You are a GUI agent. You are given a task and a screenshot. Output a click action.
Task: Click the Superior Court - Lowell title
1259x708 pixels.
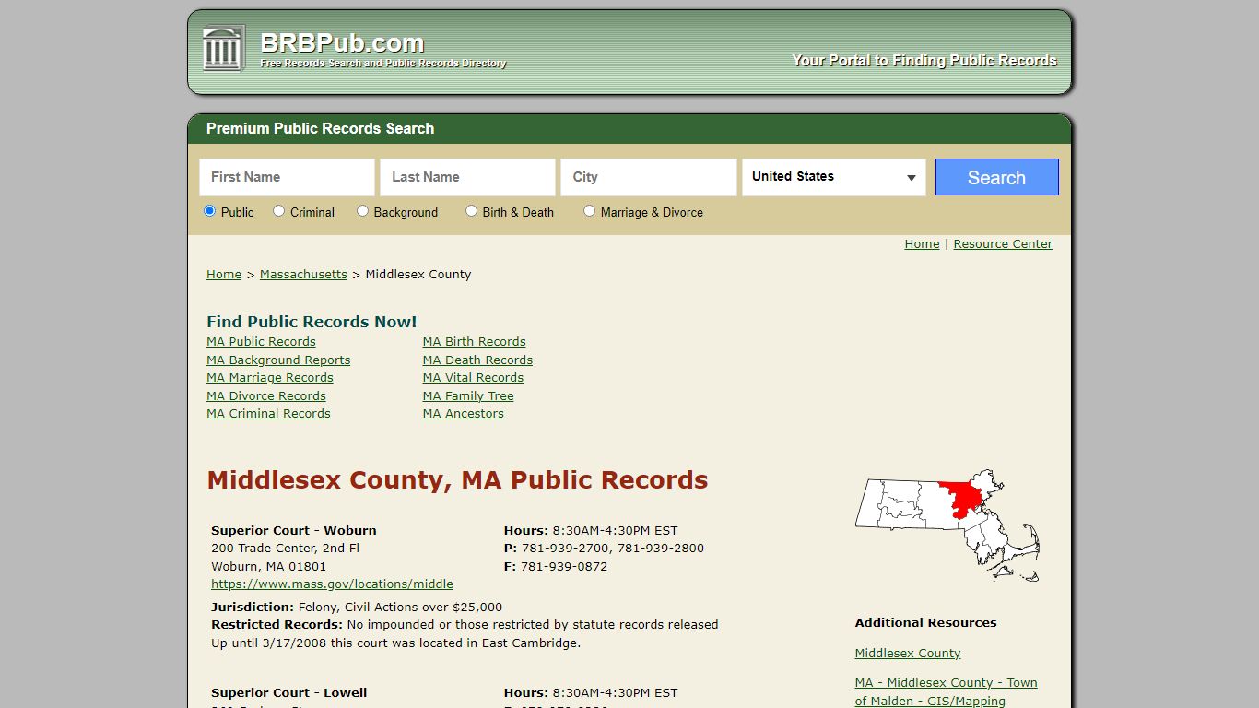point(289,693)
